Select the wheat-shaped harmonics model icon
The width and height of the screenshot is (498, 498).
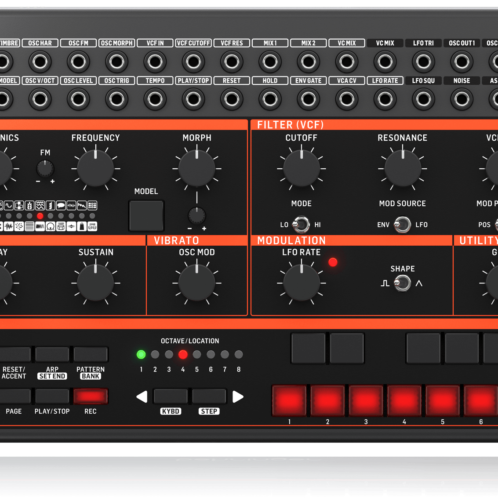[x=30, y=206]
